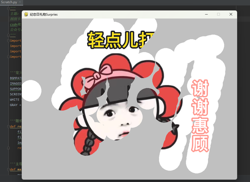Click the revealed 谢谢惠顾 text on the scratch card
This screenshot has width=250, height=182.
[x=200, y=115]
